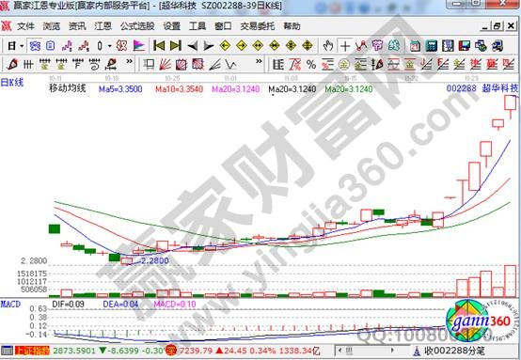Click the 日K线 chart label

click(12, 83)
